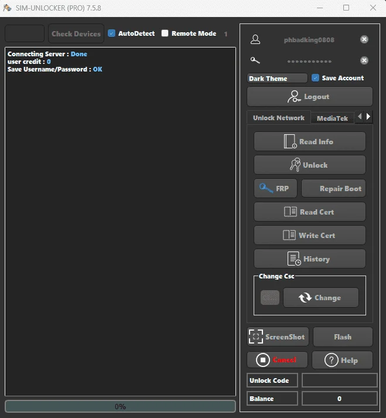Click the Change CSC button

321,297
